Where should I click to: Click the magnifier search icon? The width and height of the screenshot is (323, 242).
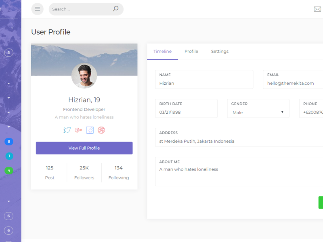point(115,9)
